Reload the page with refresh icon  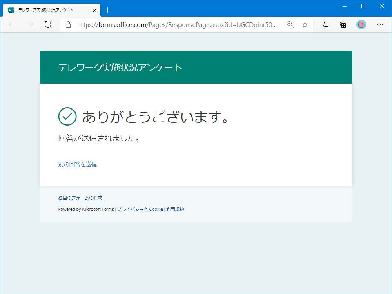(x=47, y=24)
